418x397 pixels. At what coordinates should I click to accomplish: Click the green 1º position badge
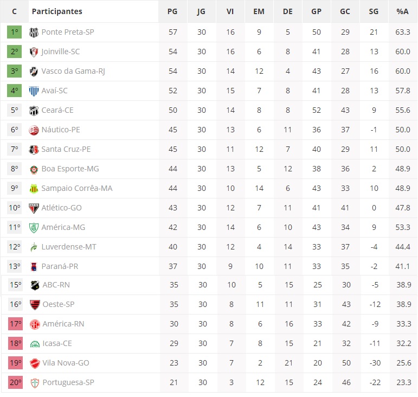(15, 32)
